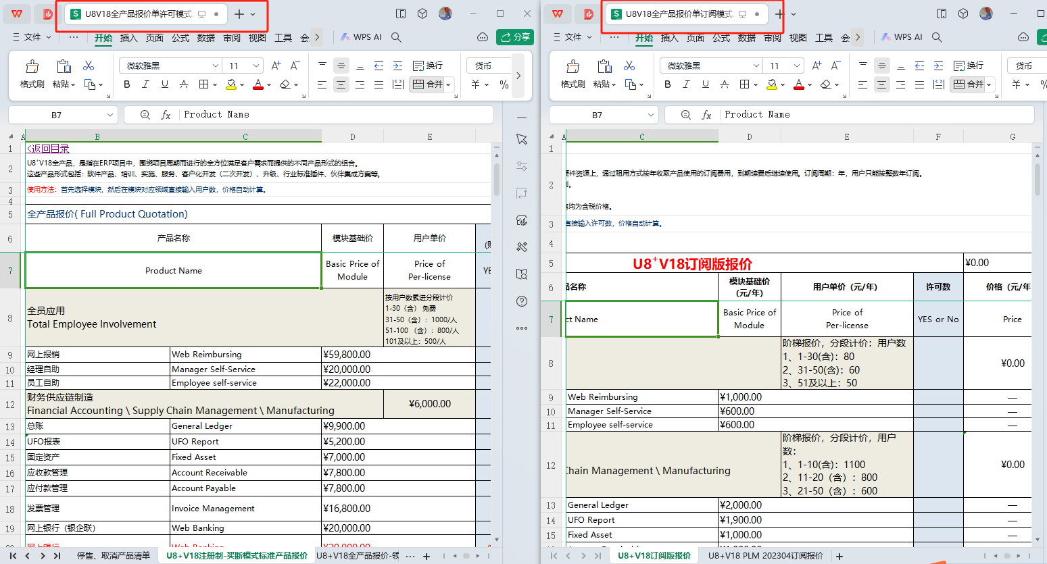
Task: Open the font name dropdown (微软雅黑) in the left window
Action: tap(216, 66)
